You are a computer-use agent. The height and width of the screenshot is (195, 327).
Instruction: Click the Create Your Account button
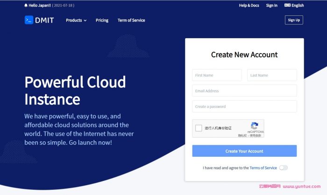244,151
